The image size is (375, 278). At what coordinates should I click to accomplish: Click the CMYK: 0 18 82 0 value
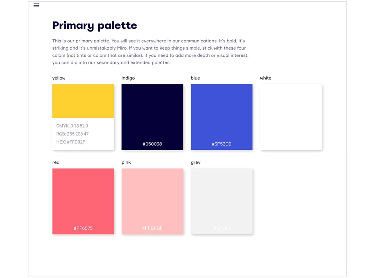point(72,126)
